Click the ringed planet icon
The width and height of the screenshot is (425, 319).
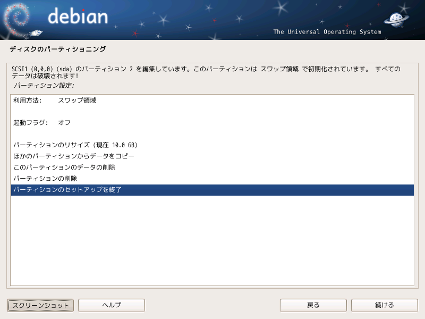pos(396,20)
